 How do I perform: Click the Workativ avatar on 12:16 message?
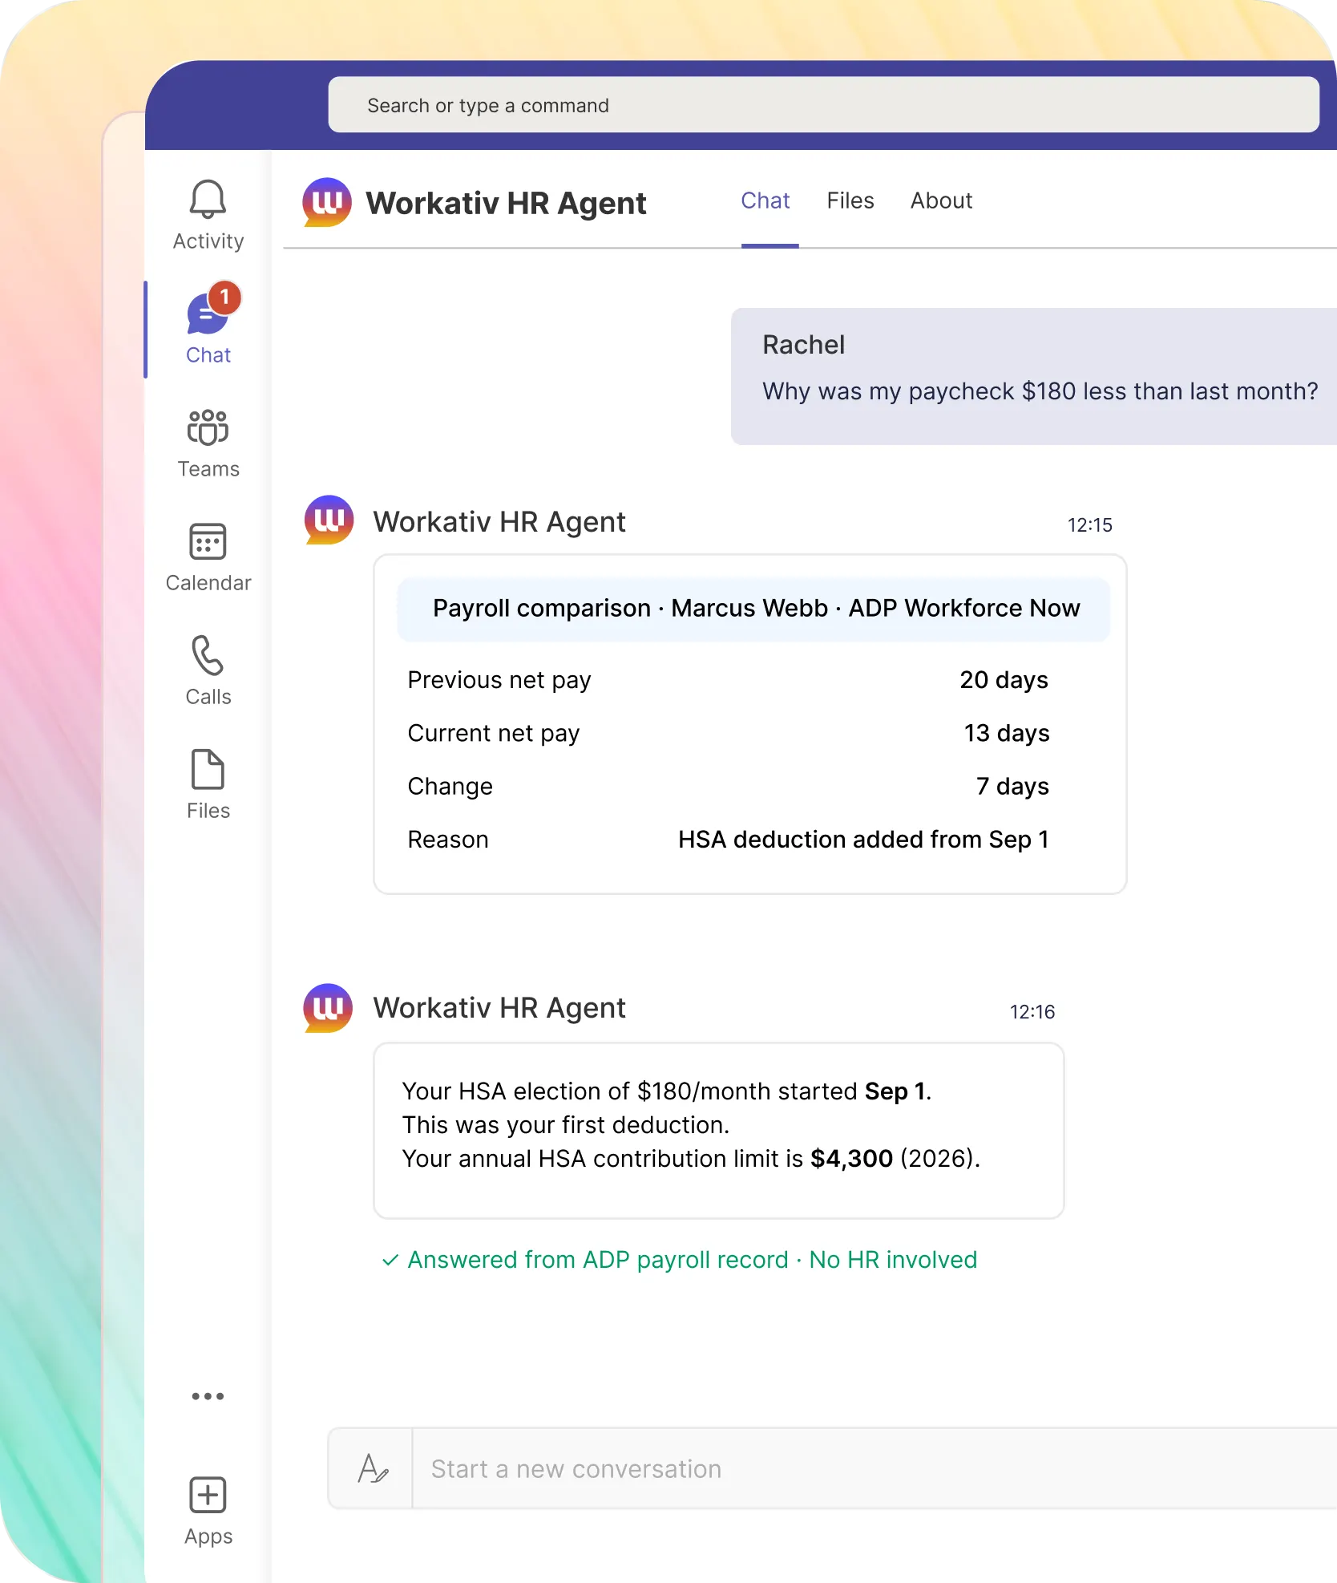328,1007
